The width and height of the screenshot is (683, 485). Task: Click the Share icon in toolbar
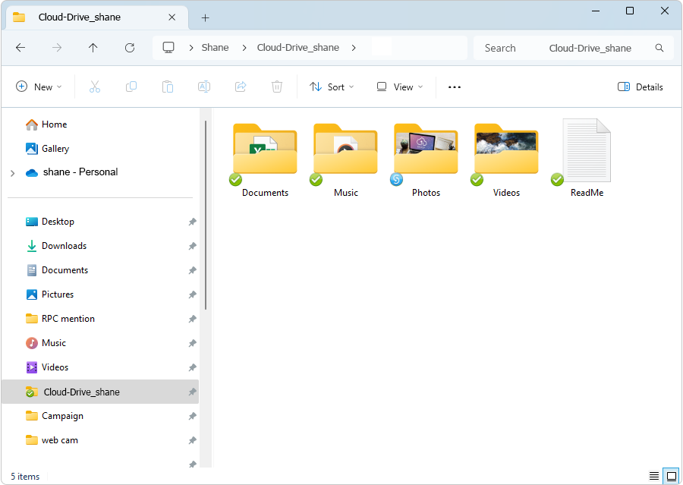tap(241, 87)
